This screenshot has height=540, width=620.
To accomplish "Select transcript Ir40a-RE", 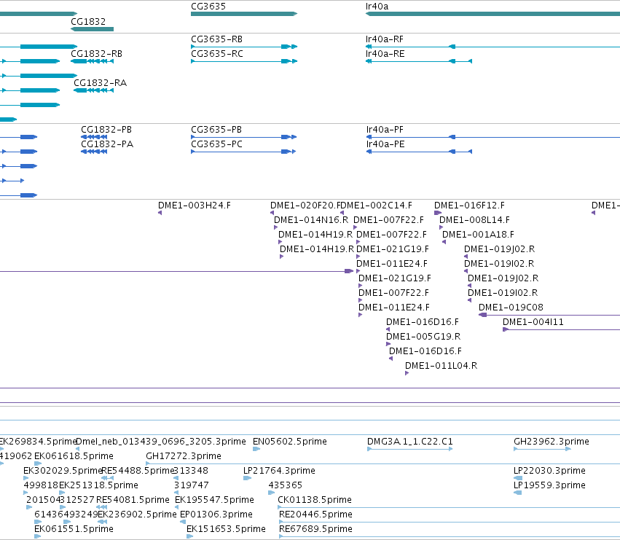I will pyautogui.click(x=385, y=54).
